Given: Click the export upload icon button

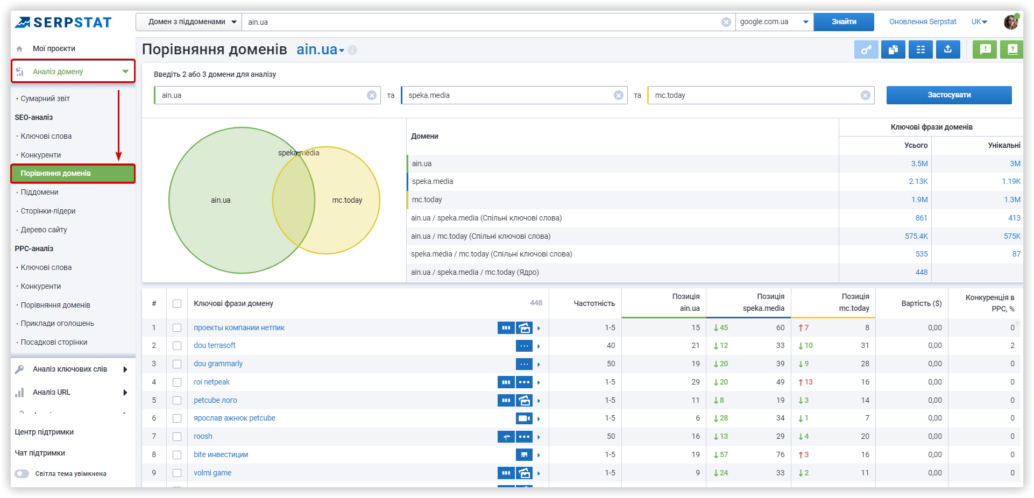Looking at the screenshot, I should point(948,49).
